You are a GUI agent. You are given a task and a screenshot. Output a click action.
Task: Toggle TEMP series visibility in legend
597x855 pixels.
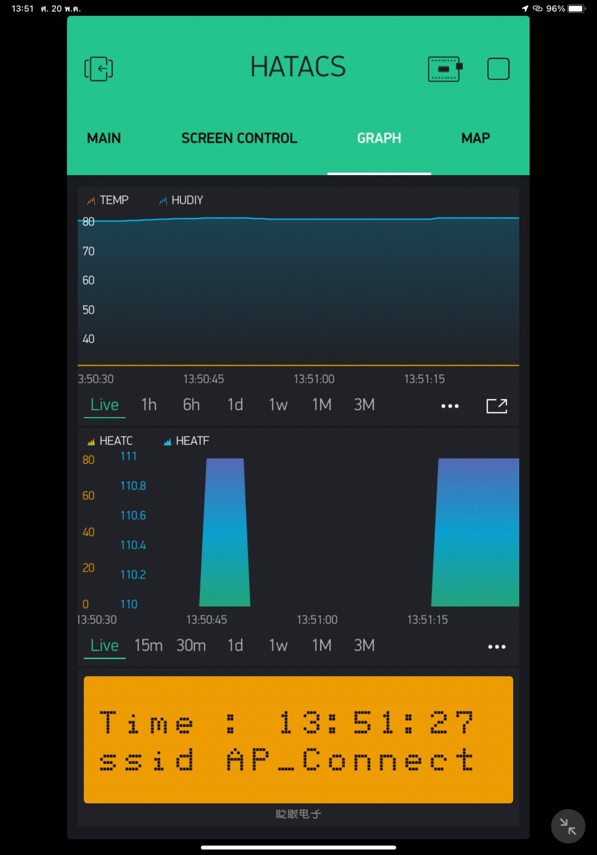pyautogui.click(x=108, y=200)
